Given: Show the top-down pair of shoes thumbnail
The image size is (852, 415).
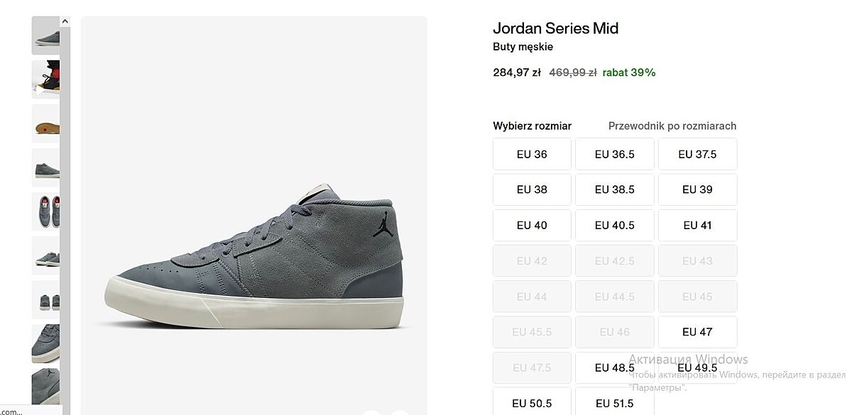Looking at the screenshot, I should 45,211.
